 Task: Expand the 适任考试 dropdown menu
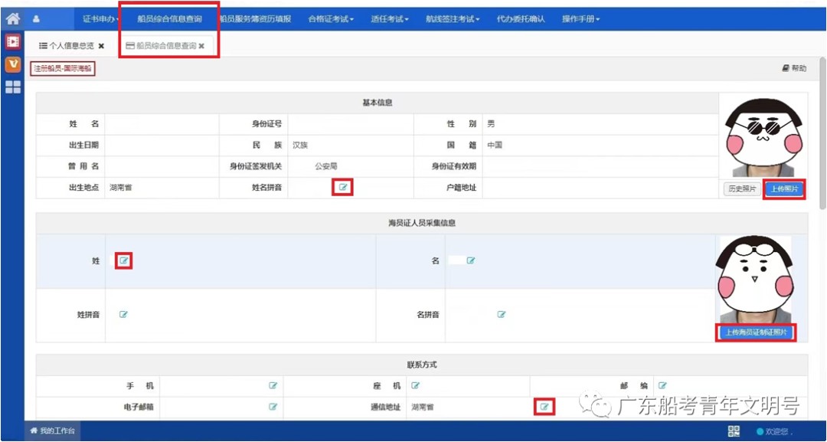390,19
